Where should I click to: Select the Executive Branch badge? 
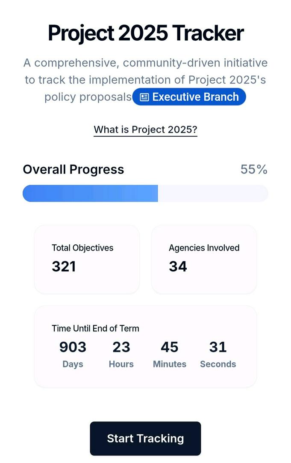point(189,97)
